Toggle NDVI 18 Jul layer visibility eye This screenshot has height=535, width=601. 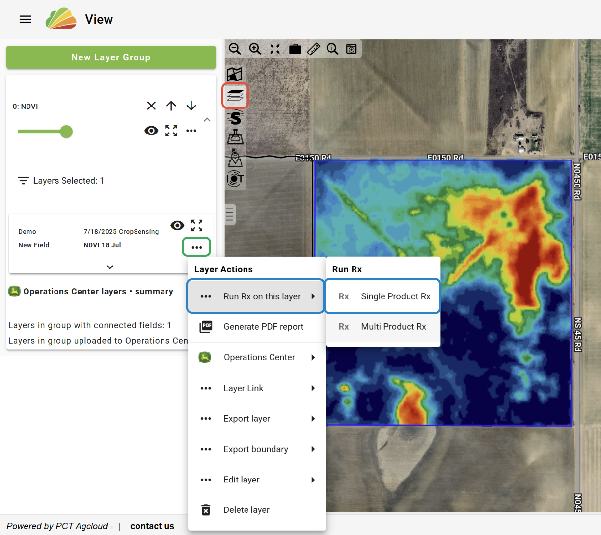(177, 225)
